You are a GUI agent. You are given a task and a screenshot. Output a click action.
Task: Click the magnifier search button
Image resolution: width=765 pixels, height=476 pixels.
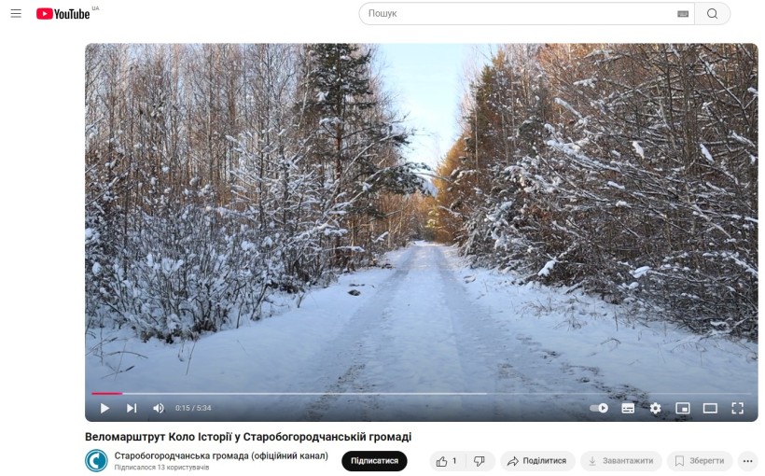(713, 14)
